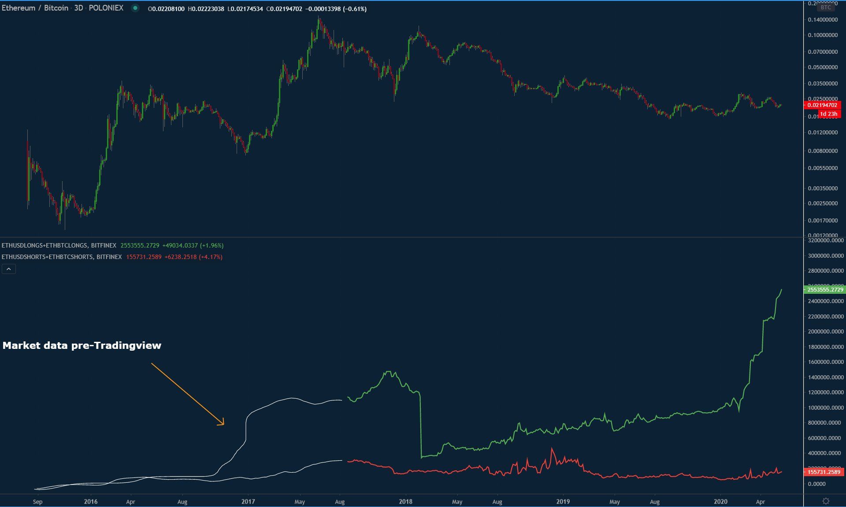Click the 1d 23h countdown label

(828, 114)
